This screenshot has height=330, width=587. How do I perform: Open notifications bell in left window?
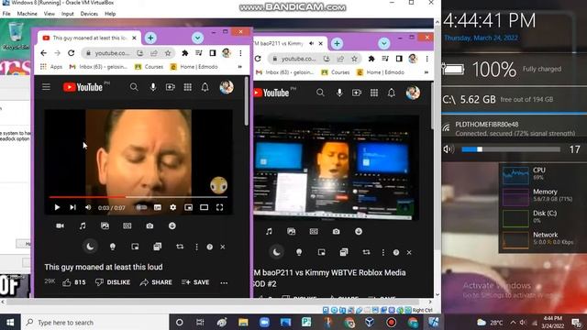tap(205, 87)
